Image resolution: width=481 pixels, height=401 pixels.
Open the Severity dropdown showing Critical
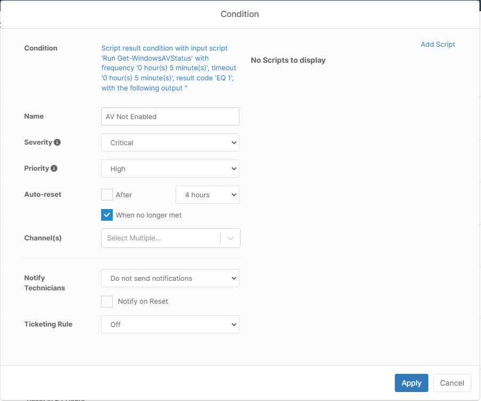pyautogui.click(x=170, y=143)
